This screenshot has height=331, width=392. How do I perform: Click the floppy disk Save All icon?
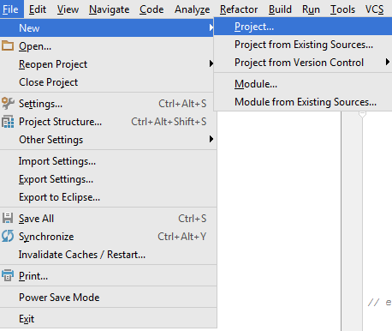coord(8,218)
